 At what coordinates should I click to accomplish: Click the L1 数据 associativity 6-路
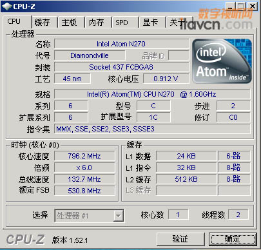coord(234,156)
